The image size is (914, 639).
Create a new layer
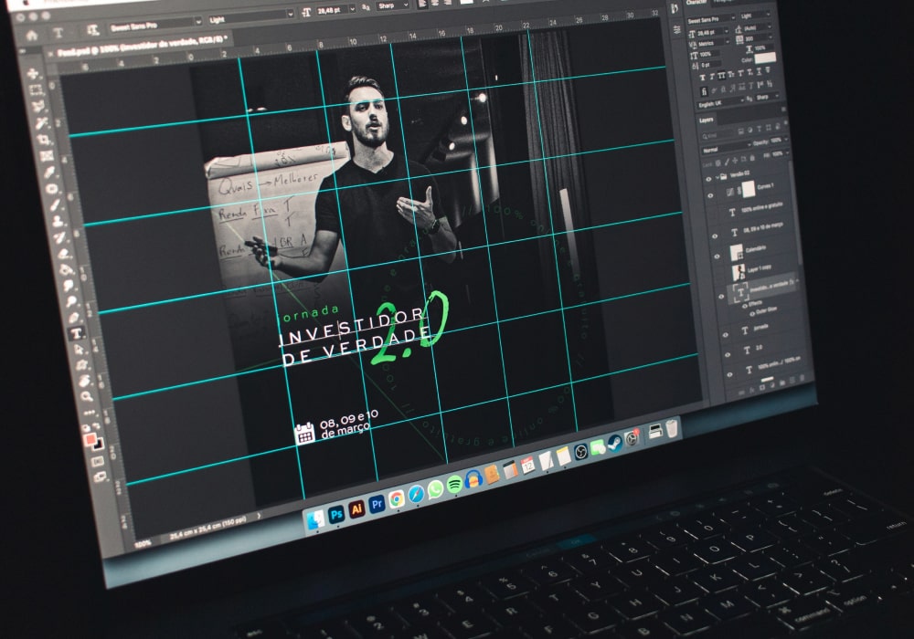point(792,382)
